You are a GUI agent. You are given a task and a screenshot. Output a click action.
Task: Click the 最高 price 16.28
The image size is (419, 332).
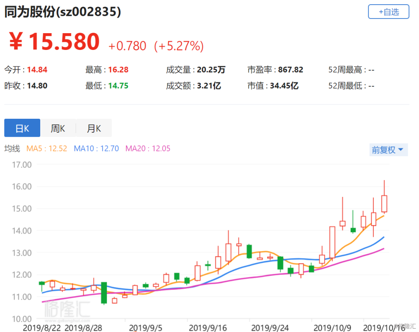click(118, 70)
